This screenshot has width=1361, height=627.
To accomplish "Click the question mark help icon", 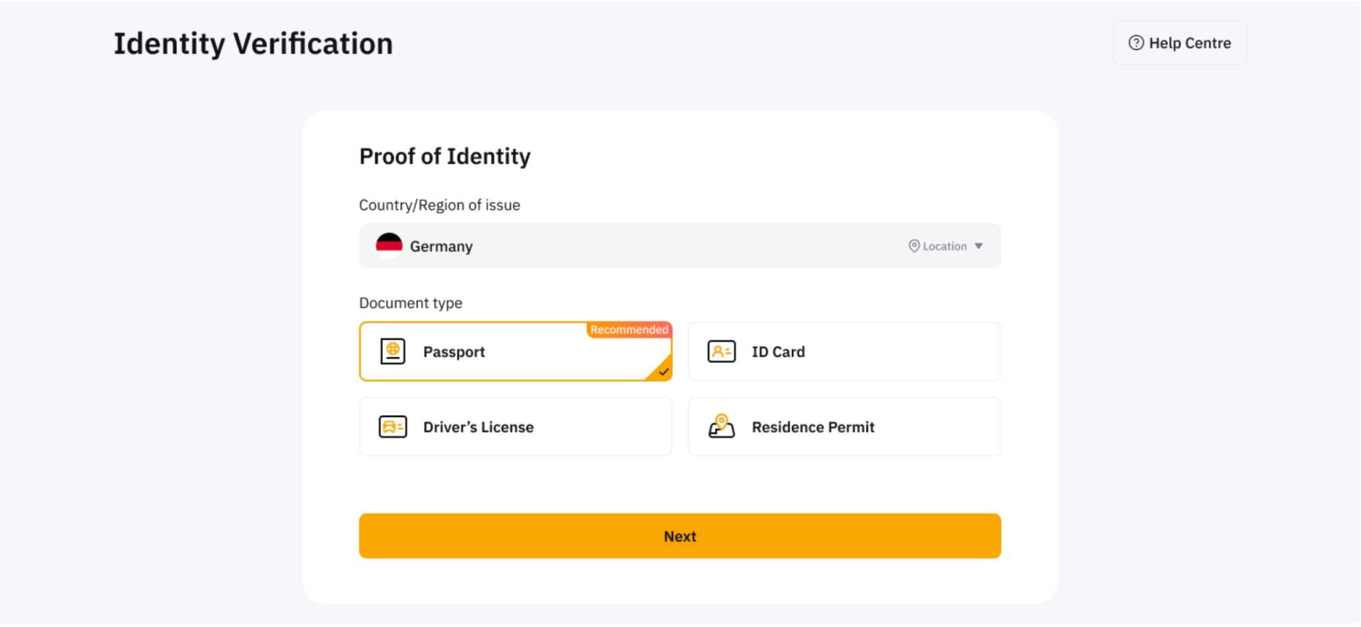I will tap(1136, 43).
